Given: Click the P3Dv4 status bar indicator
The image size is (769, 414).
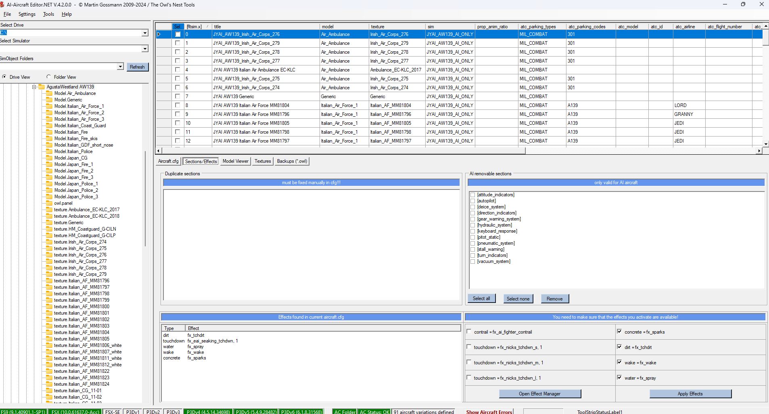Looking at the screenshot, I should pos(208,412).
